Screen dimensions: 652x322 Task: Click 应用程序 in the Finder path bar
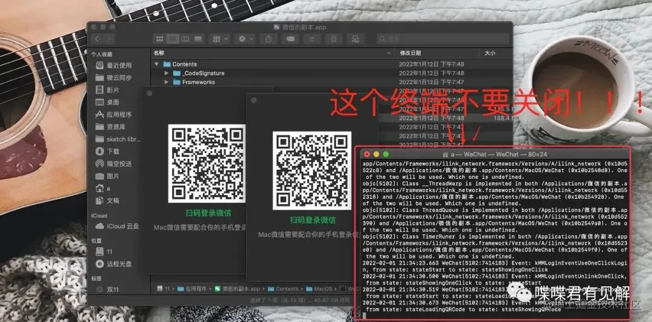[192, 289]
